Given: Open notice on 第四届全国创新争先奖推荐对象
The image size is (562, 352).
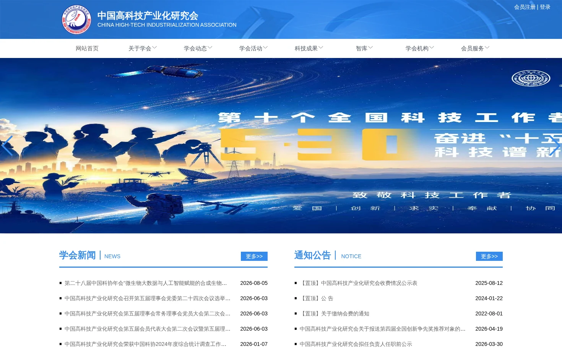Looking at the screenshot, I should pos(383,329).
